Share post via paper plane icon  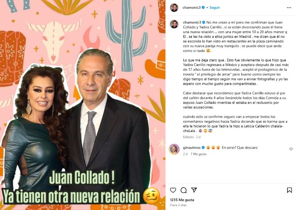coord(194,190)
